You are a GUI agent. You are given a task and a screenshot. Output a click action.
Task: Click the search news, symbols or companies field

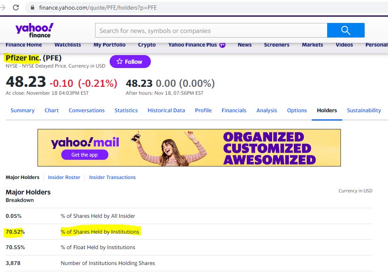pyautogui.click(x=211, y=30)
